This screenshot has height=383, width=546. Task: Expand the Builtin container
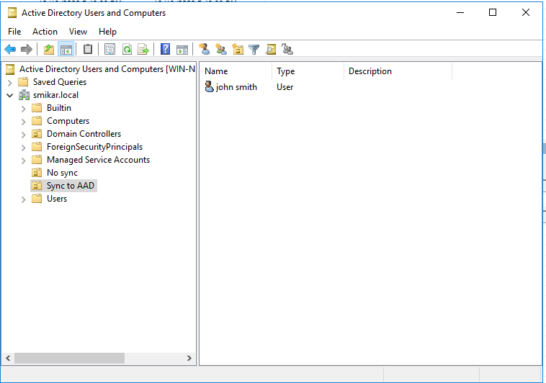23,109
